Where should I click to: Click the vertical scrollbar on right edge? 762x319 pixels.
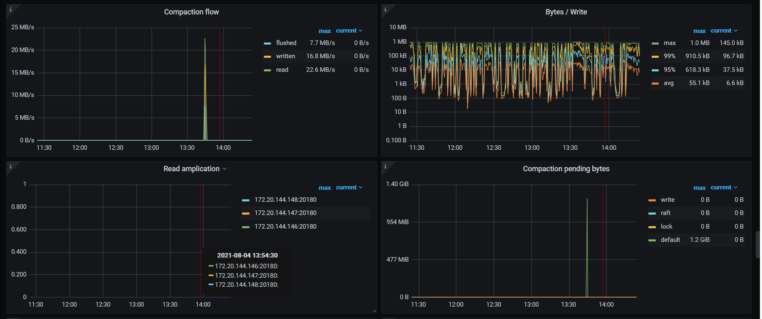(757, 245)
